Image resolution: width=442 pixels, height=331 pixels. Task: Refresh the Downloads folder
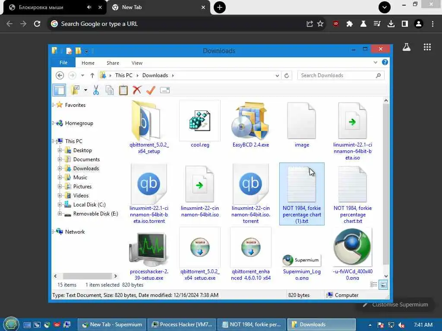coord(287,75)
